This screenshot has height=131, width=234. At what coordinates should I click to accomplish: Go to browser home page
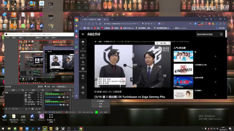coord(93,24)
